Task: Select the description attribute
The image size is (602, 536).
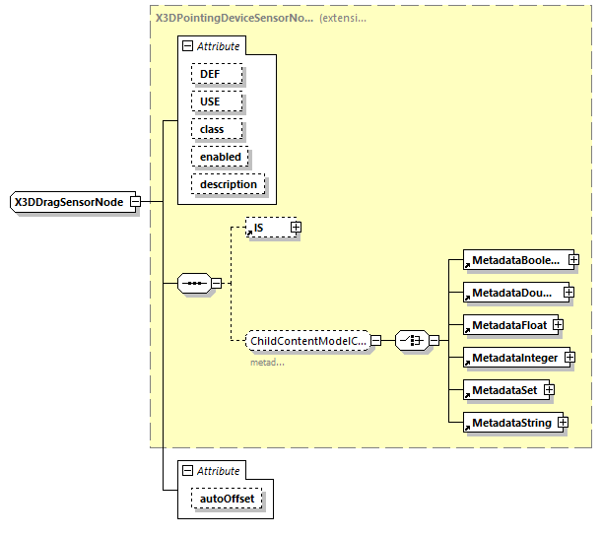Action: click(x=228, y=184)
